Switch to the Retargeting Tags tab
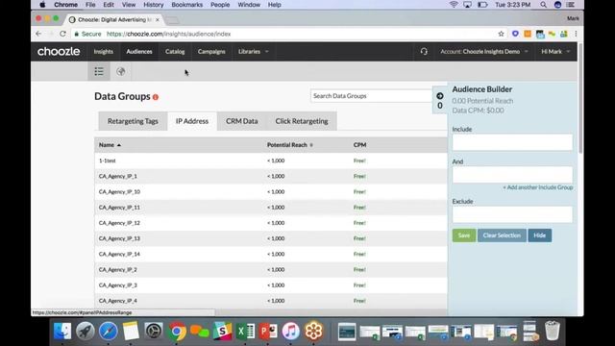The height and width of the screenshot is (346, 615). click(133, 121)
